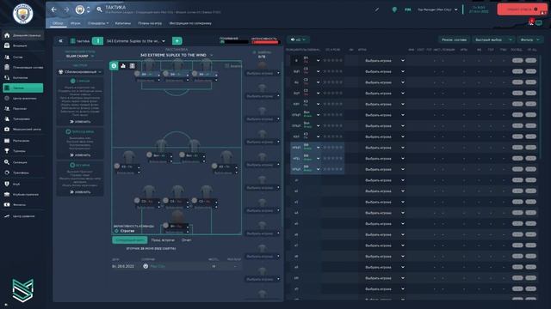Open the goalkeeper row's Выбрать игрока dropdown
Screen dimensions: 551x309
(x=385, y=61)
